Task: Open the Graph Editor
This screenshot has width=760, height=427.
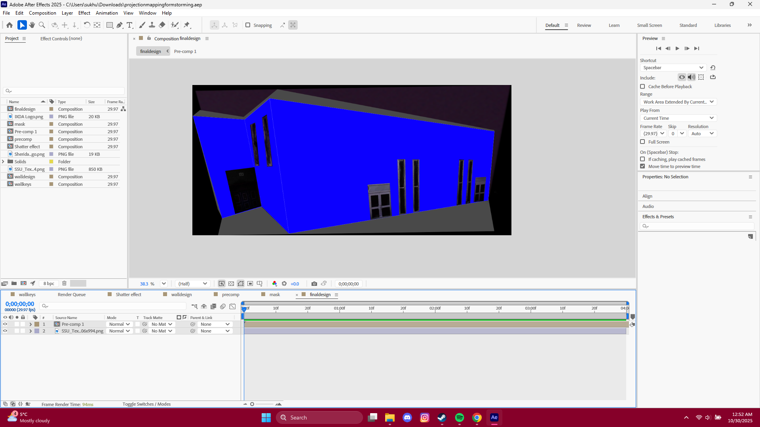Action: click(233, 306)
